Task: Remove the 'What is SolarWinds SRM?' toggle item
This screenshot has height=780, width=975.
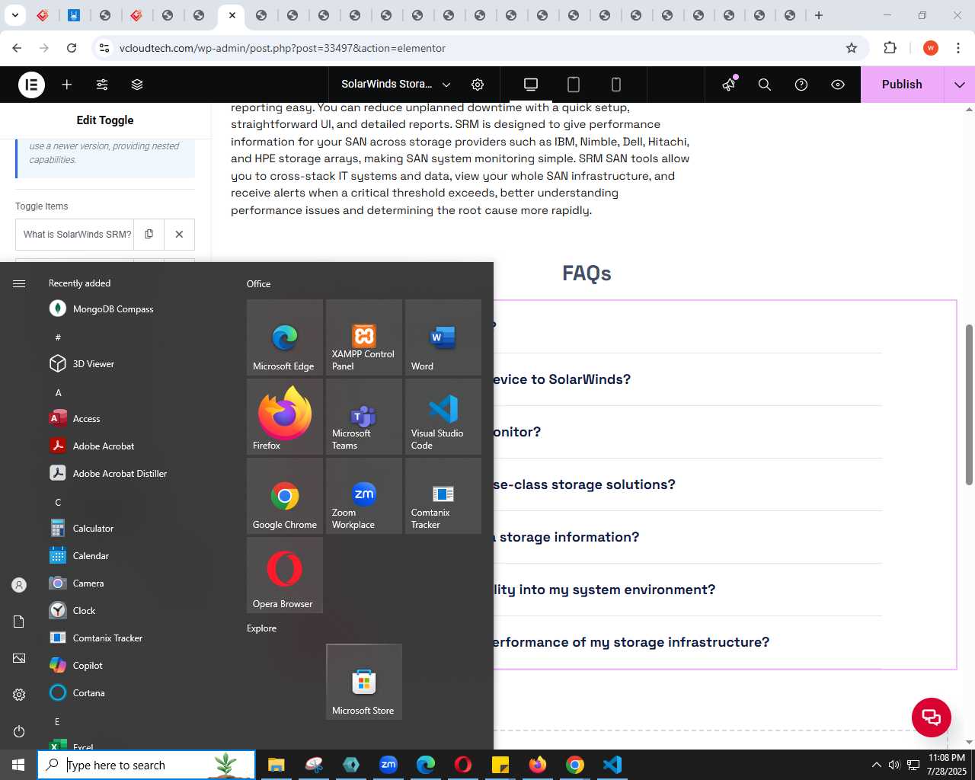Action: pyautogui.click(x=179, y=235)
